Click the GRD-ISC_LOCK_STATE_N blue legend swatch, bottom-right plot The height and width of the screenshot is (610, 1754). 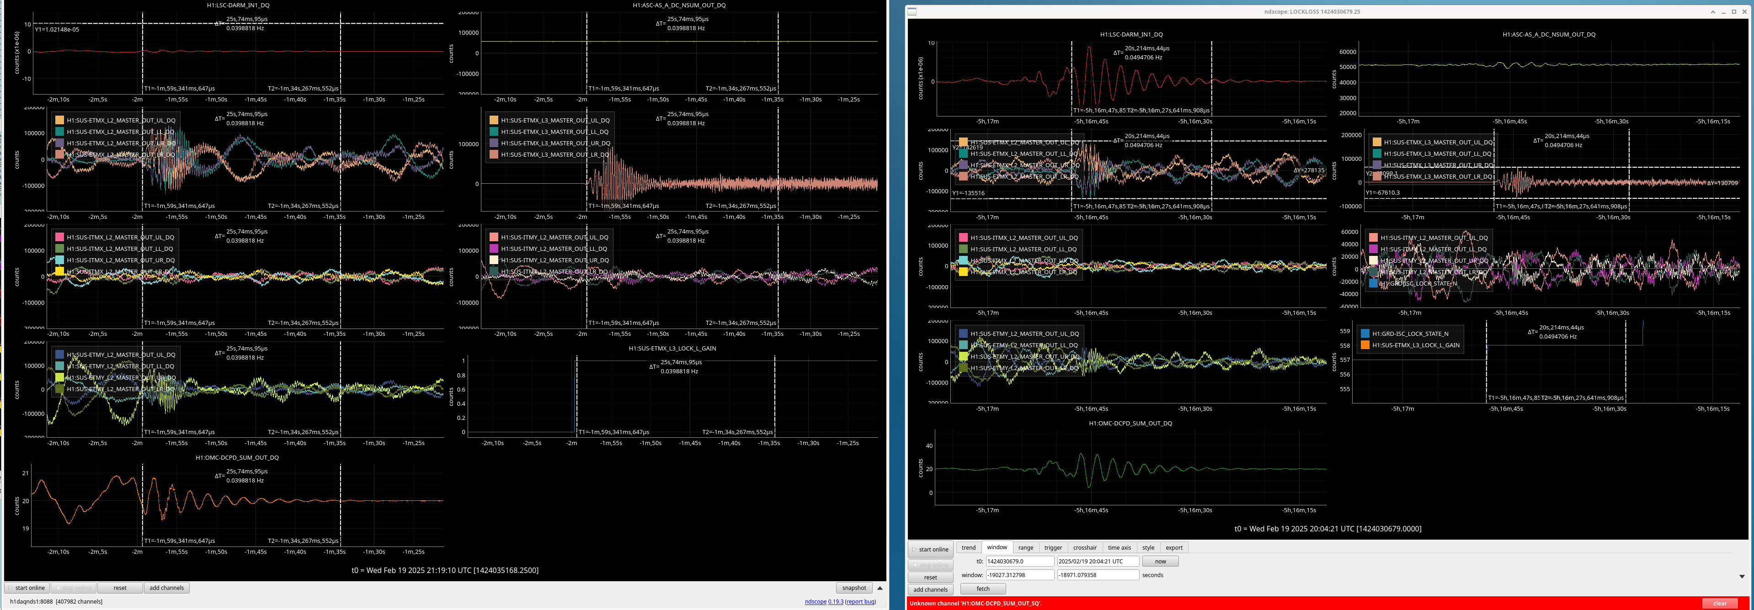1365,334
